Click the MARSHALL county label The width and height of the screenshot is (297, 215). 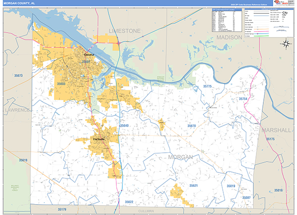point(276,130)
